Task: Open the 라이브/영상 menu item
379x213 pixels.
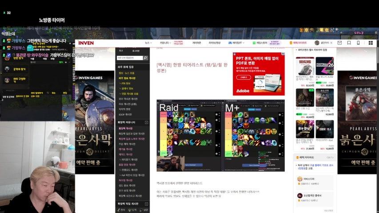Action: point(215,43)
